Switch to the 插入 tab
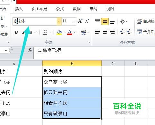155x125 pixels. point(19,9)
